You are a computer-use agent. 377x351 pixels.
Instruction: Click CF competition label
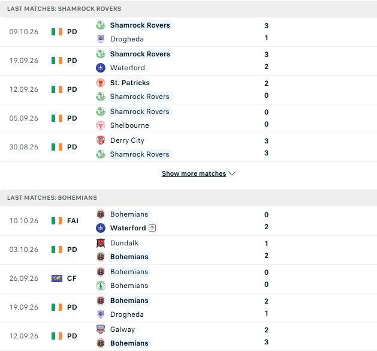(x=72, y=278)
